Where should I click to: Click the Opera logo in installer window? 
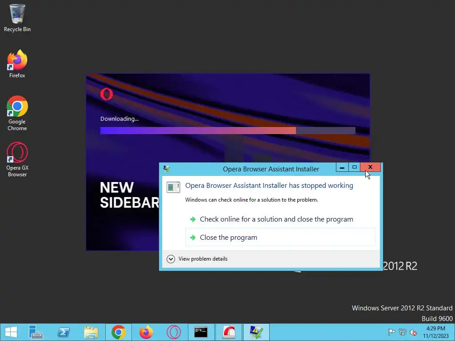pyautogui.click(x=107, y=94)
